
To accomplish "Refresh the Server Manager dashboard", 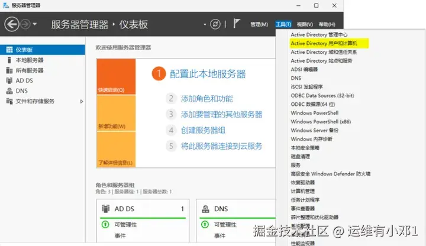I will click(215, 24).
